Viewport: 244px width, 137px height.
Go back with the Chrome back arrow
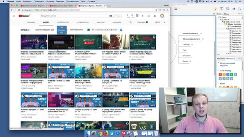click(12, 10)
